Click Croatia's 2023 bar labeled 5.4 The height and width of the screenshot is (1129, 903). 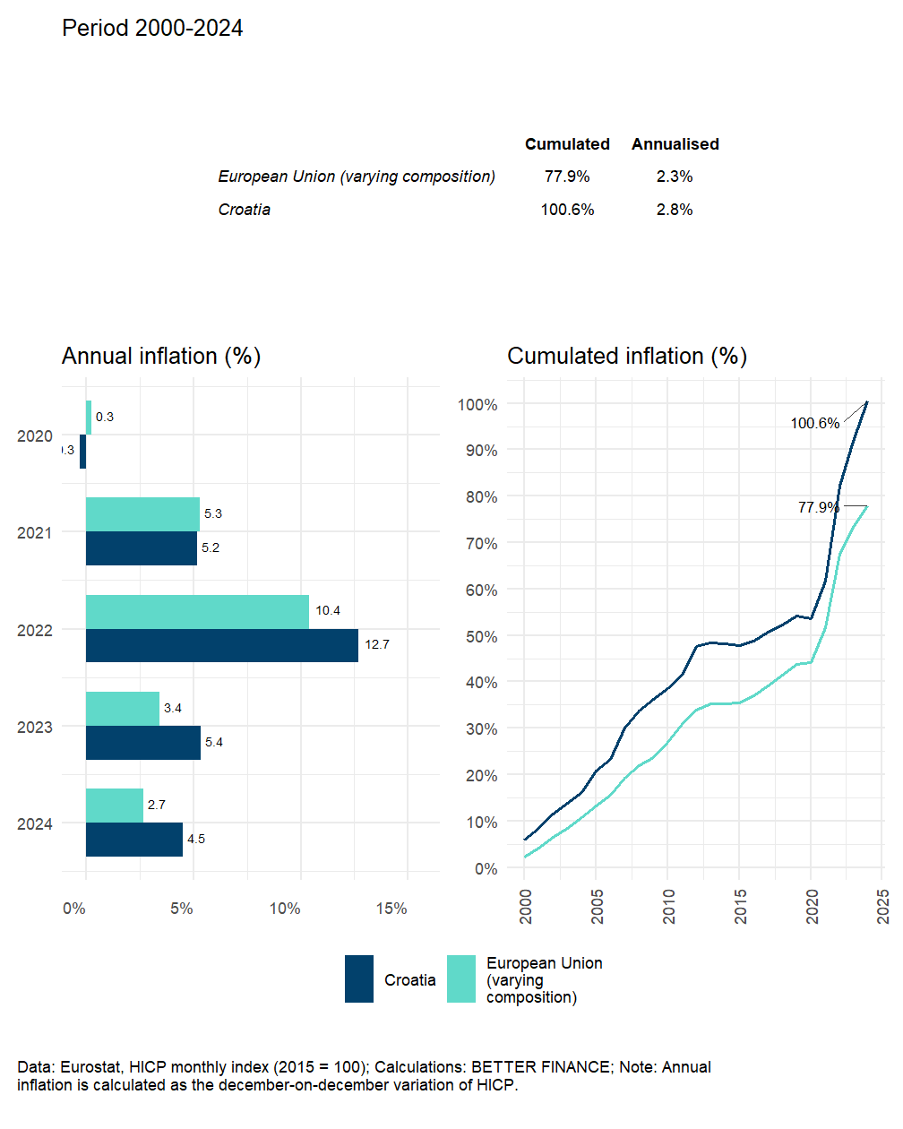[142, 743]
